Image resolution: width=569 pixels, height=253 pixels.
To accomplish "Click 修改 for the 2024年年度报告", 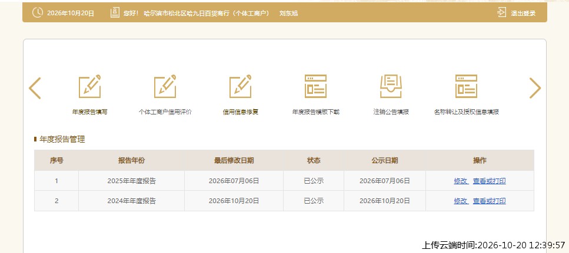I will [461, 201].
